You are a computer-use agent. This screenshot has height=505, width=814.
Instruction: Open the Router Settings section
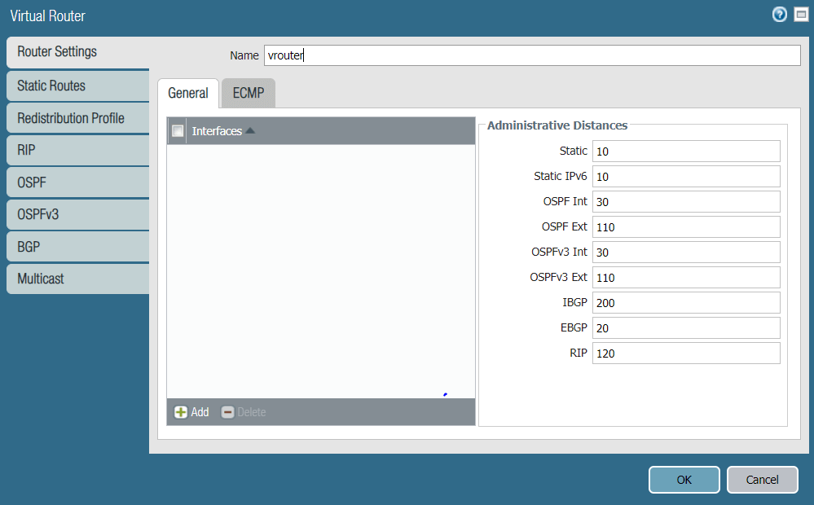point(78,52)
